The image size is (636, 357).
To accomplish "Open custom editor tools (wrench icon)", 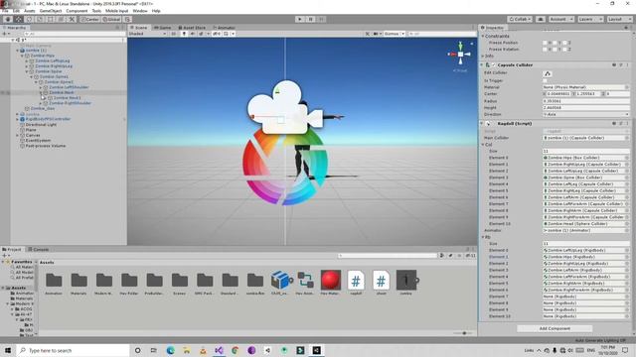I will 72,19.
